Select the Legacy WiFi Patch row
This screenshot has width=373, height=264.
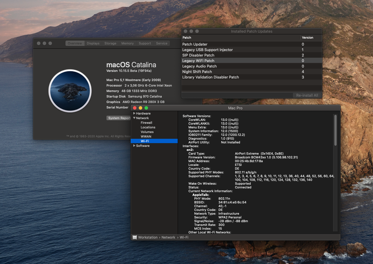click(252, 61)
